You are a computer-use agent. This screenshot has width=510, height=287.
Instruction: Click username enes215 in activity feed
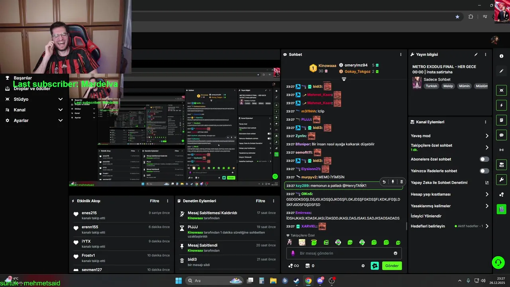point(89,213)
